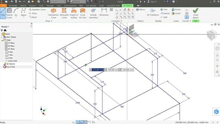Apply the Tangent constraint icon
Image resolution: width=220 pixels, height=124 pixels.
coord(117,17)
